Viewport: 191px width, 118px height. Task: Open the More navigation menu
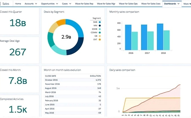pos(187,4)
